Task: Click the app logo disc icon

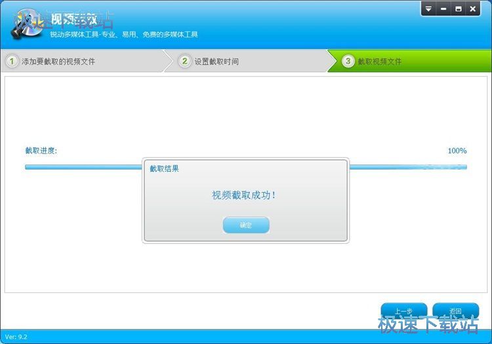Action: tap(26, 24)
